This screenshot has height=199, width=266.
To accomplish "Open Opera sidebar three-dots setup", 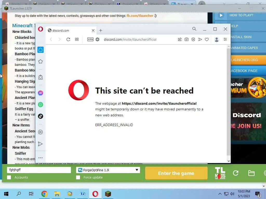I will [x=40, y=158].
